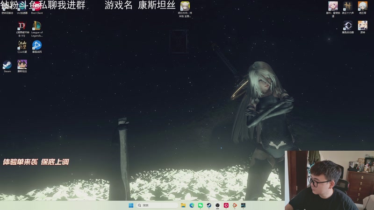Open the Battle.net 暴雪战网 shortcut
374x210 pixels.
click(x=37, y=47)
